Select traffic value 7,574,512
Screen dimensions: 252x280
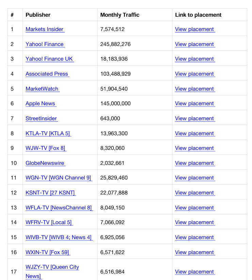112,29
